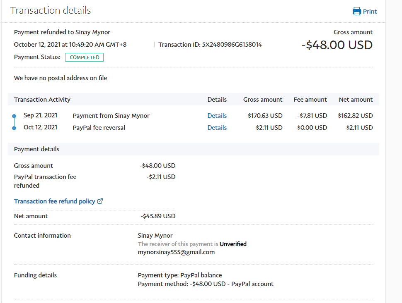
Task: Open the Transaction fee refund policy link
Action: pyautogui.click(x=54, y=201)
